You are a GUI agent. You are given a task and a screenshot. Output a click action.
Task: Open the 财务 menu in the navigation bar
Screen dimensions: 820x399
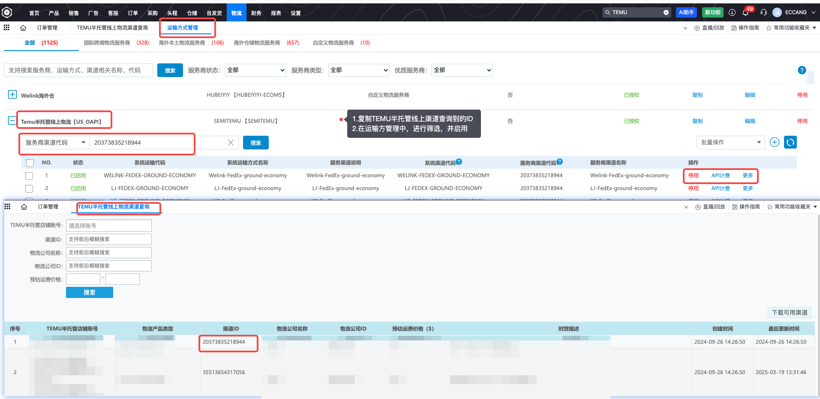[256, 12]
